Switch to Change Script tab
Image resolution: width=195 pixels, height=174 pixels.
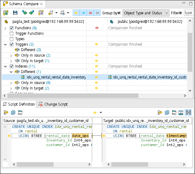53,104
